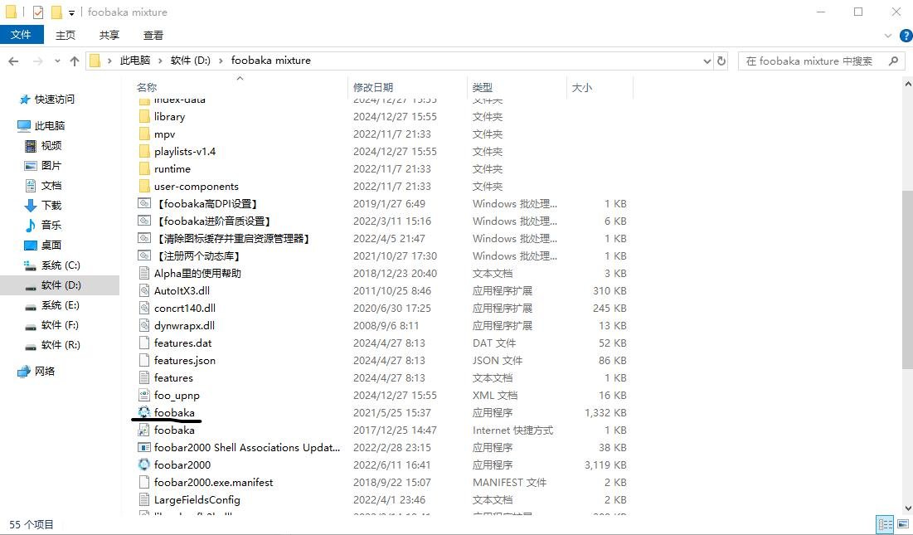Click the help question mark icon
This screenshot has width=913, height=535.
903,36
